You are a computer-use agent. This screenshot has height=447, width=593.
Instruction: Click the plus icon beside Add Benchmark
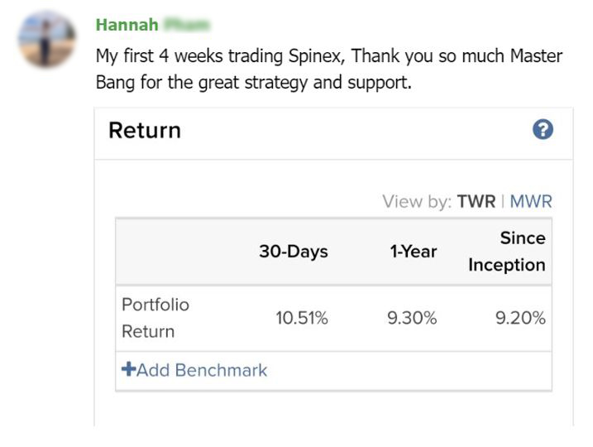[x=128, y=369]
